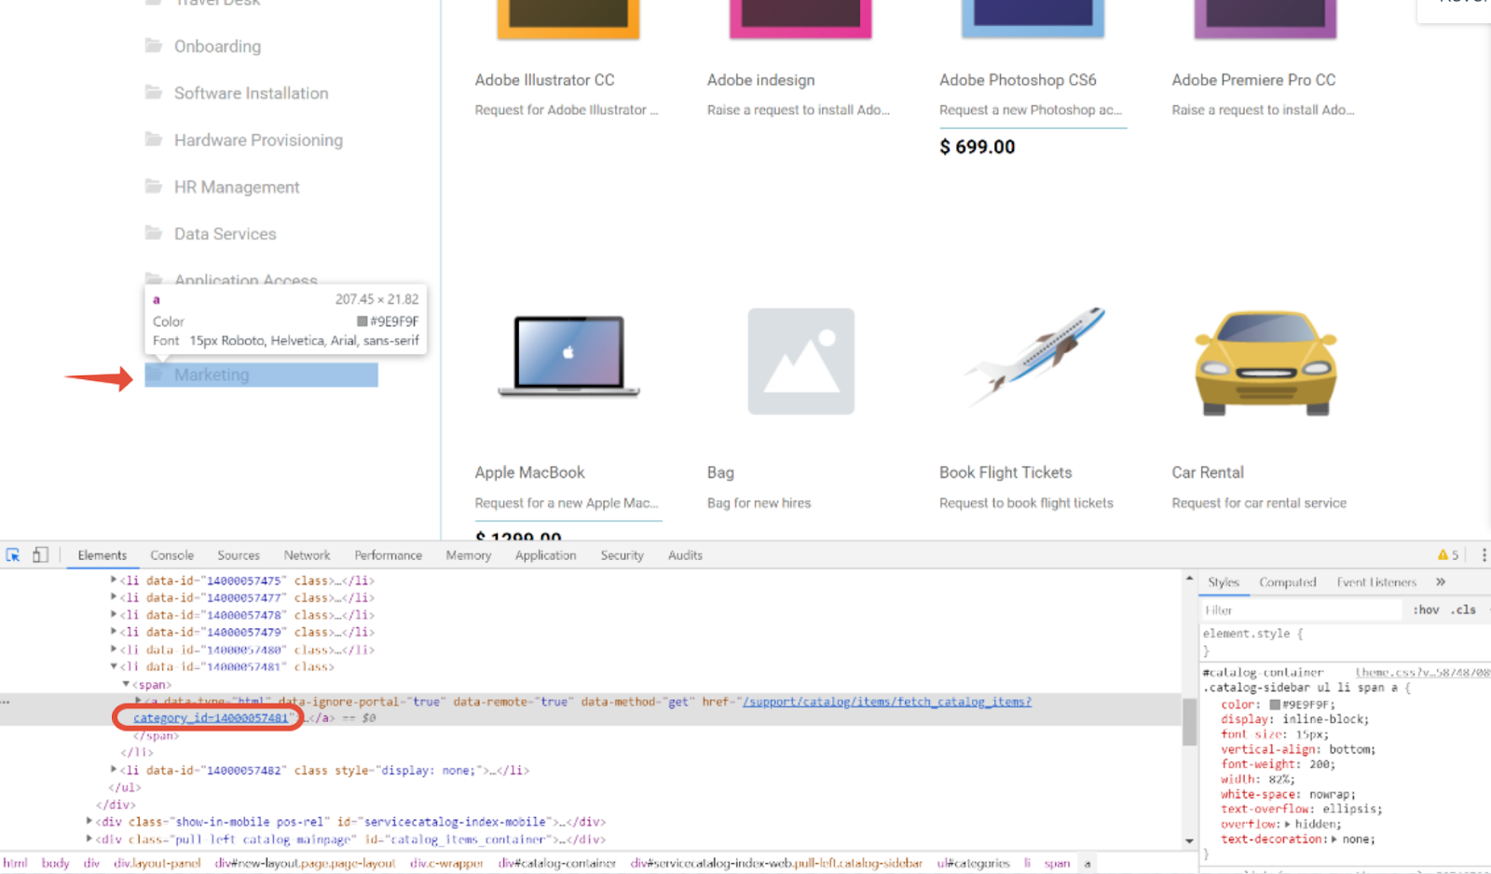
Task: Open the HR Management category
Action: click(x=237, y=186)
